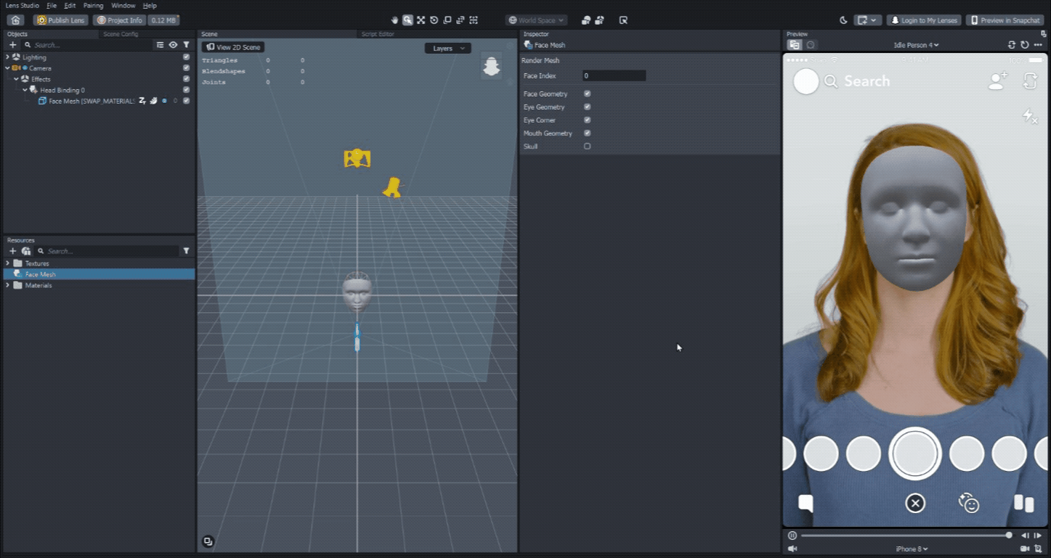Reset the preview with the refresh icon
Screen dimensions: 1051x558
pos(1024,45)
